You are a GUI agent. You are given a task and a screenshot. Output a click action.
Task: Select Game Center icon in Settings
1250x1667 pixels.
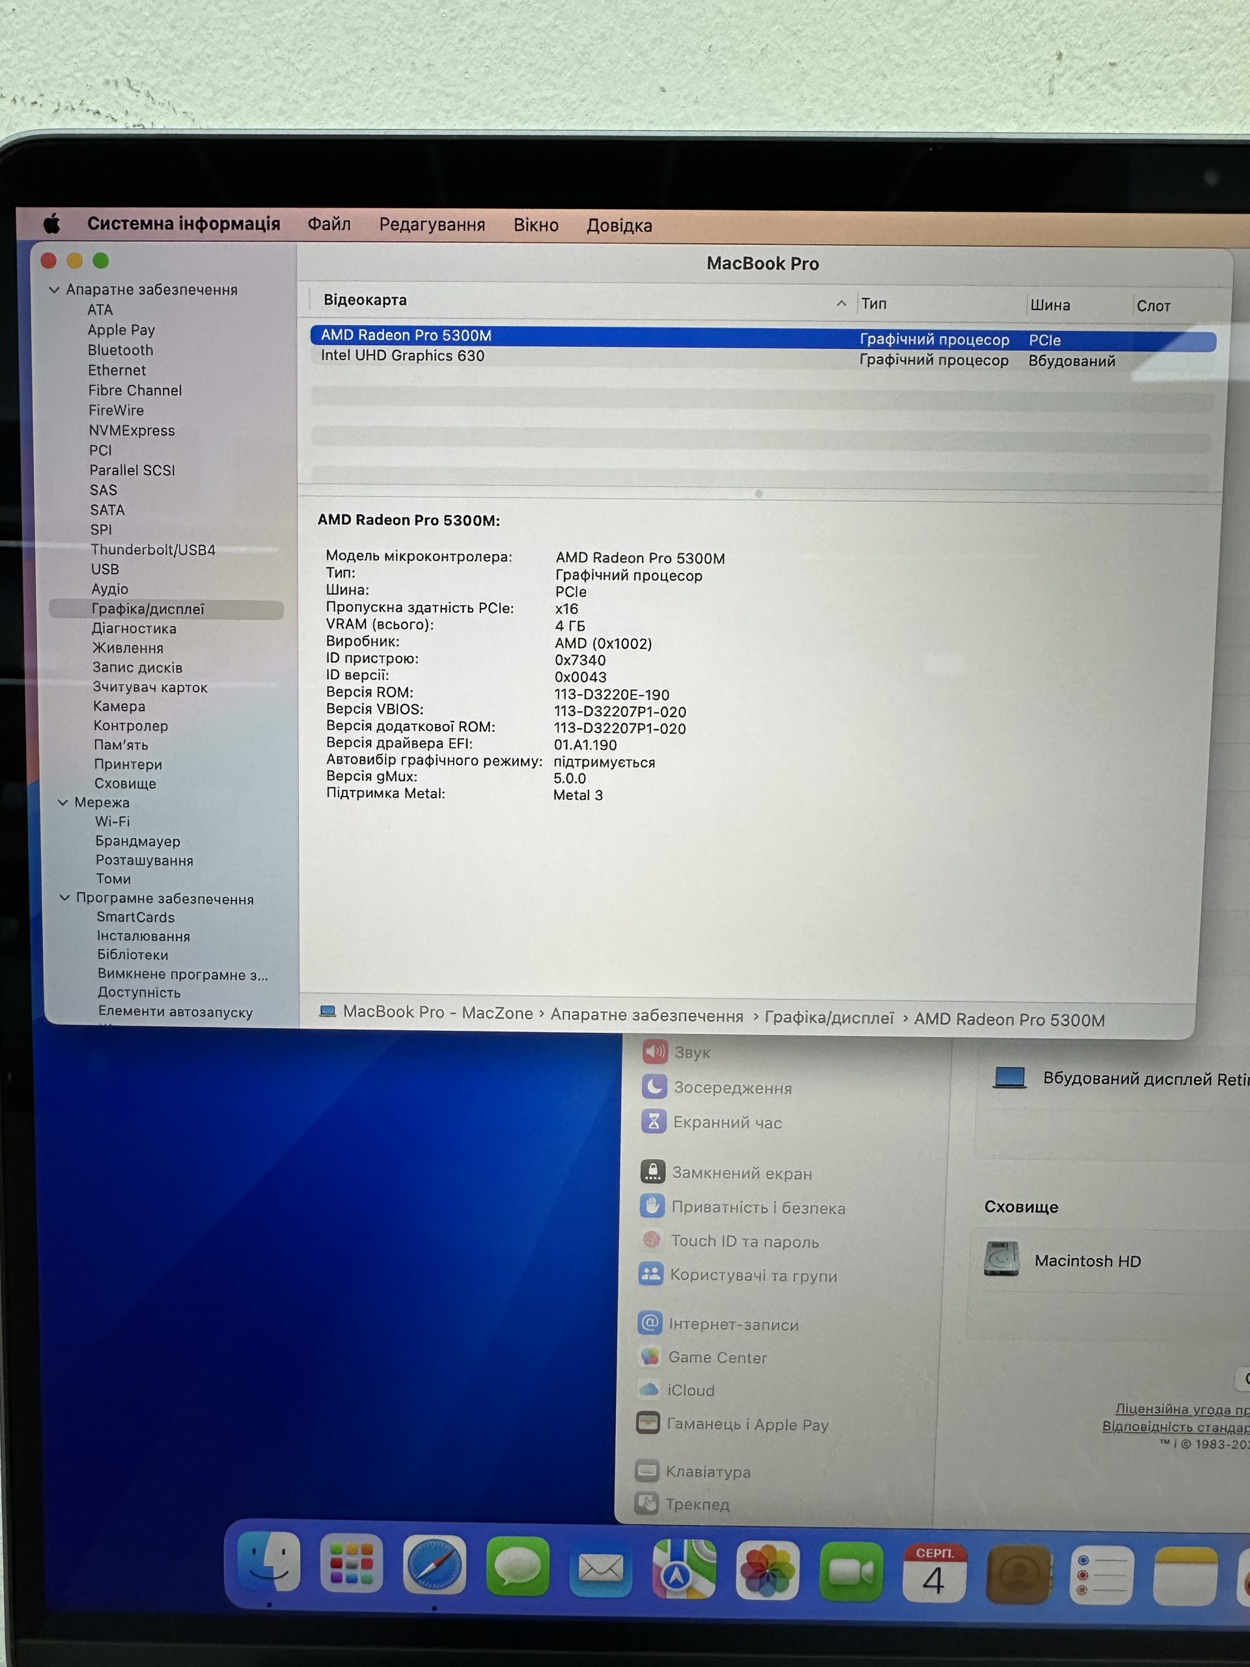pos(650,1356)
